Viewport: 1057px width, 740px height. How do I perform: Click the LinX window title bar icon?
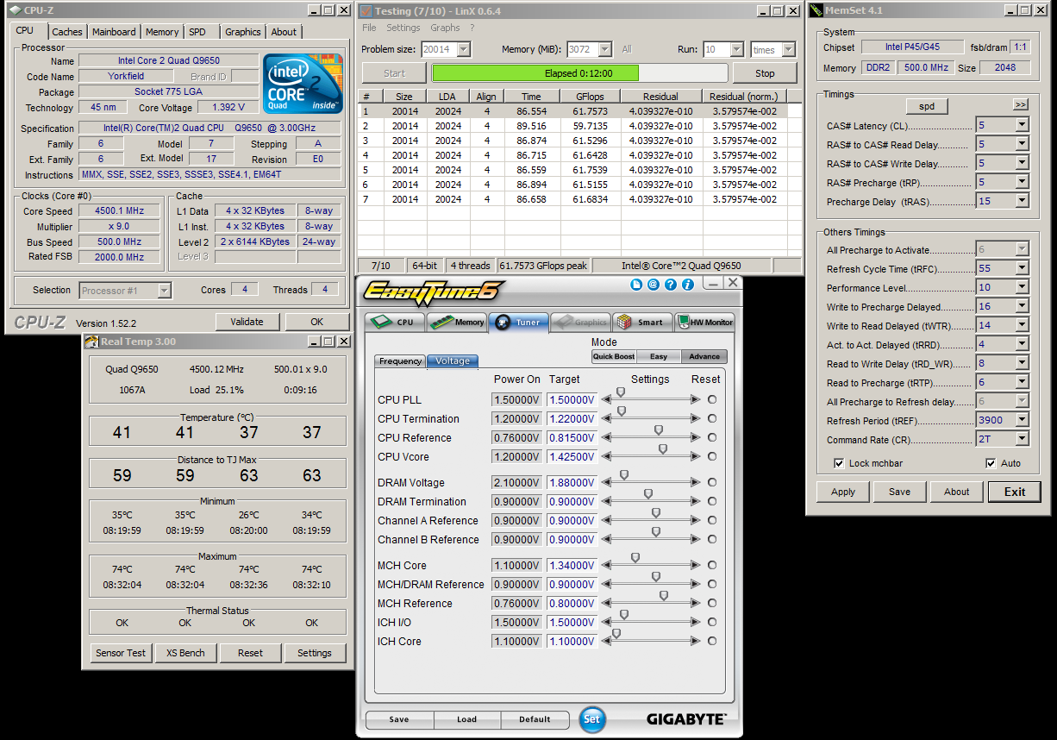366,11
